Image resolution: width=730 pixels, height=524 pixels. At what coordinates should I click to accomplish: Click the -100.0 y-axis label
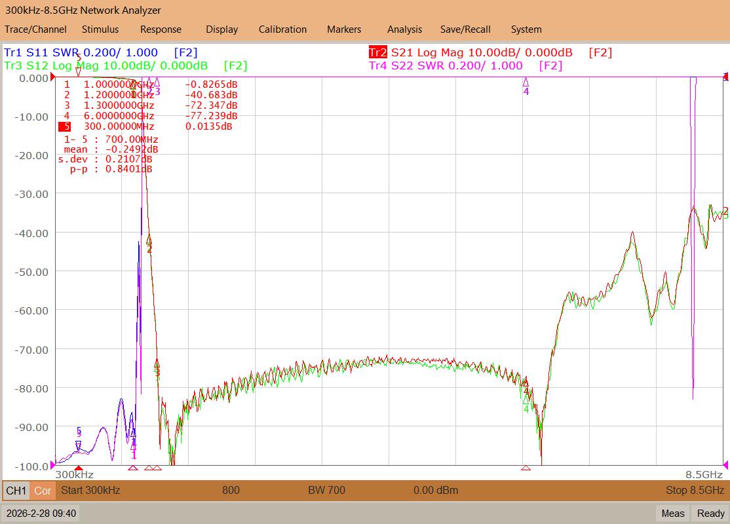coord(31,466)
